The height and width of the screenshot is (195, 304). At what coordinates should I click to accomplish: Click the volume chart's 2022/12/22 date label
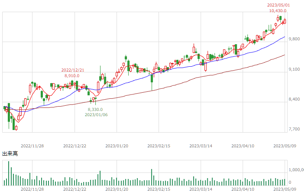pos(74,189)
